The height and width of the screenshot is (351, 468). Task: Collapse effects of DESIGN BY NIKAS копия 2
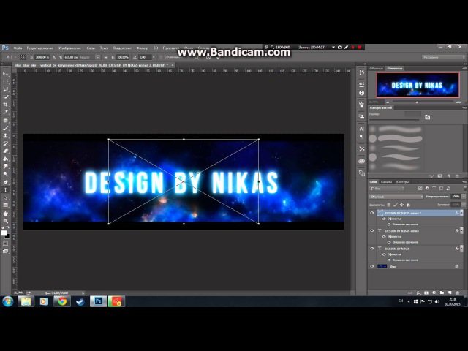tap(461, 213)
